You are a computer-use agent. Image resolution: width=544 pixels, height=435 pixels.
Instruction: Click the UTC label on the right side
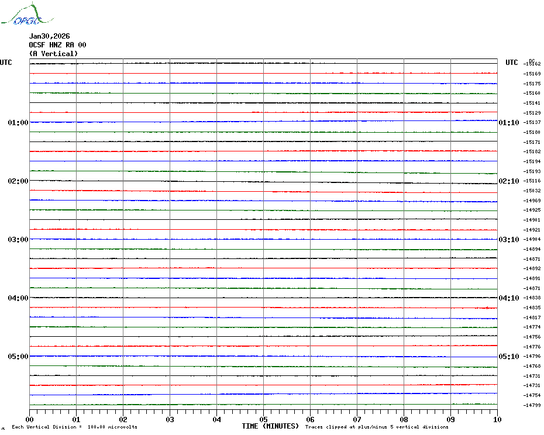pos(511,63)
